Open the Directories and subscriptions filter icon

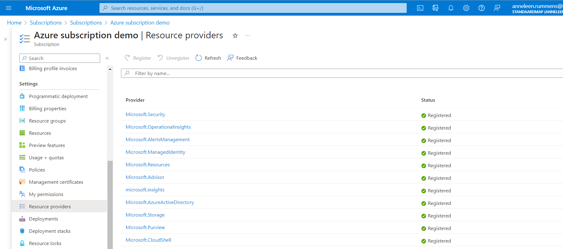point(436,8)
